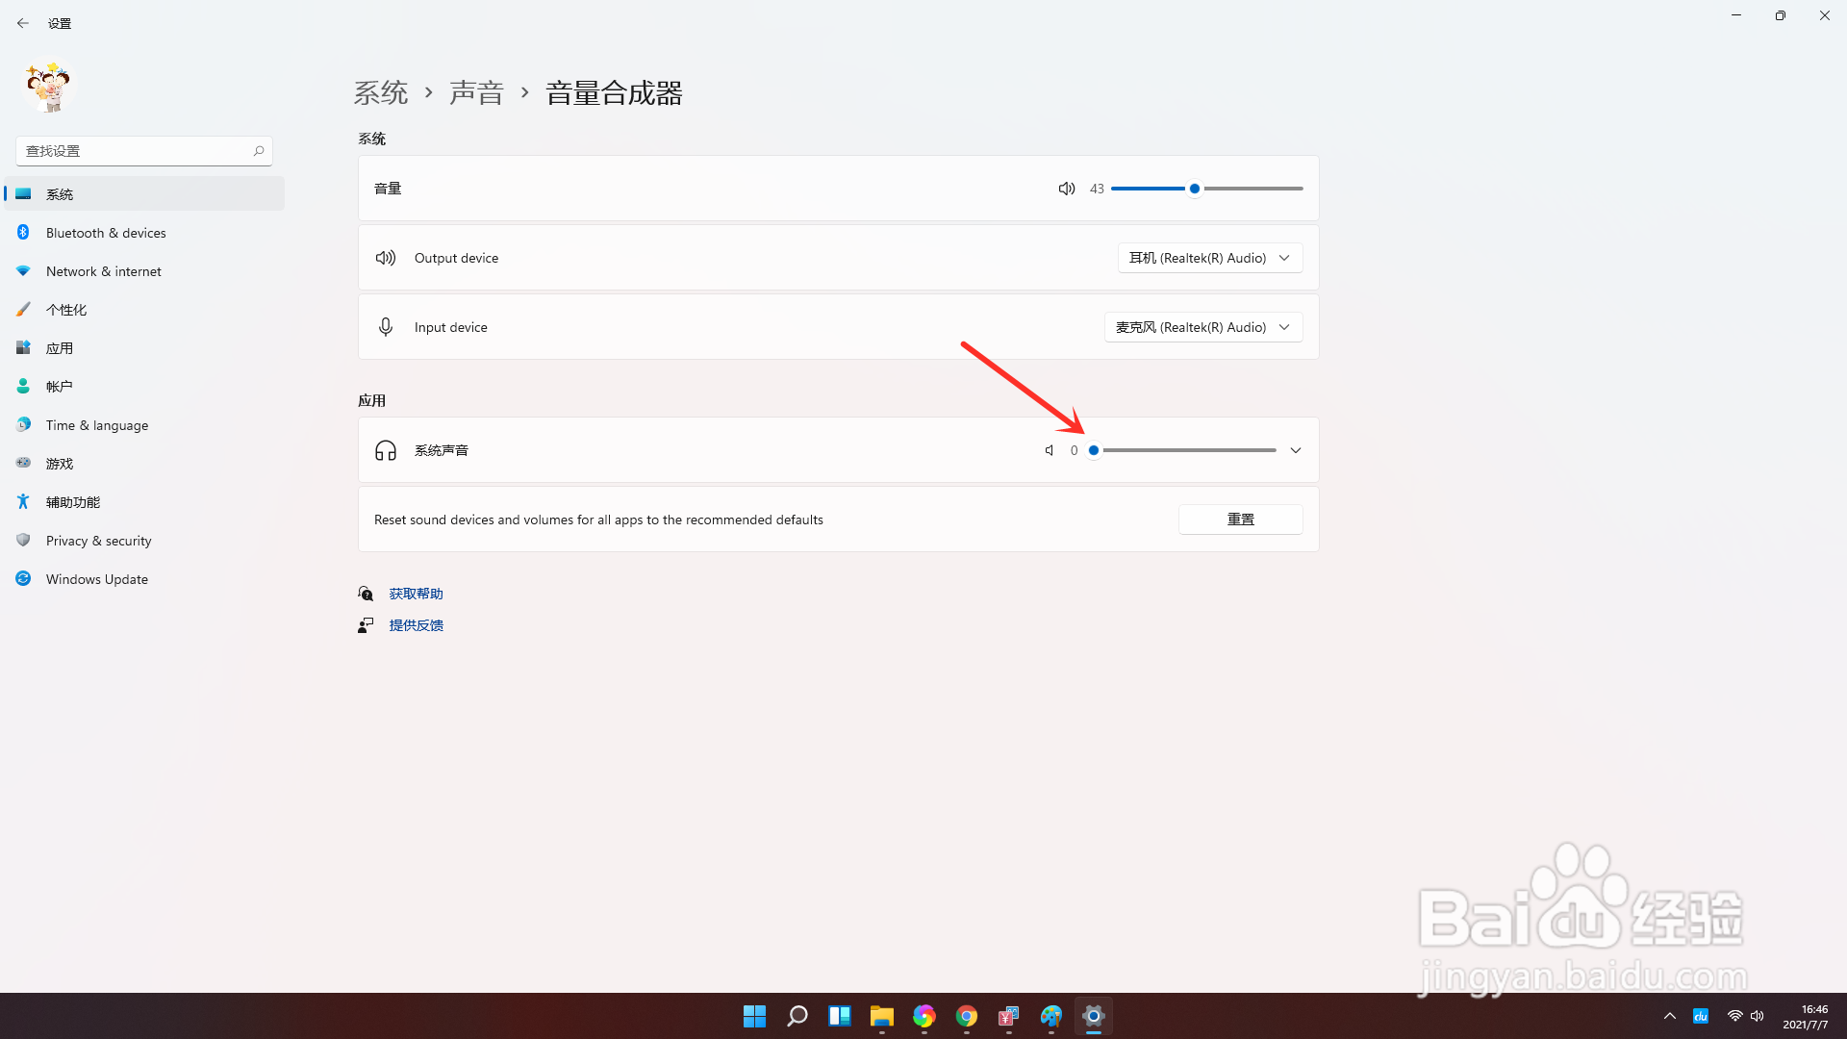Image resolution: width=1847 pixels, height=1039 pixels.
Task: Select the Privacy & security icon
Action: tap(22, 540)
